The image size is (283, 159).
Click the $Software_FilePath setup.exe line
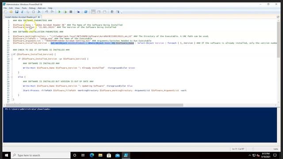click(53, 38)
